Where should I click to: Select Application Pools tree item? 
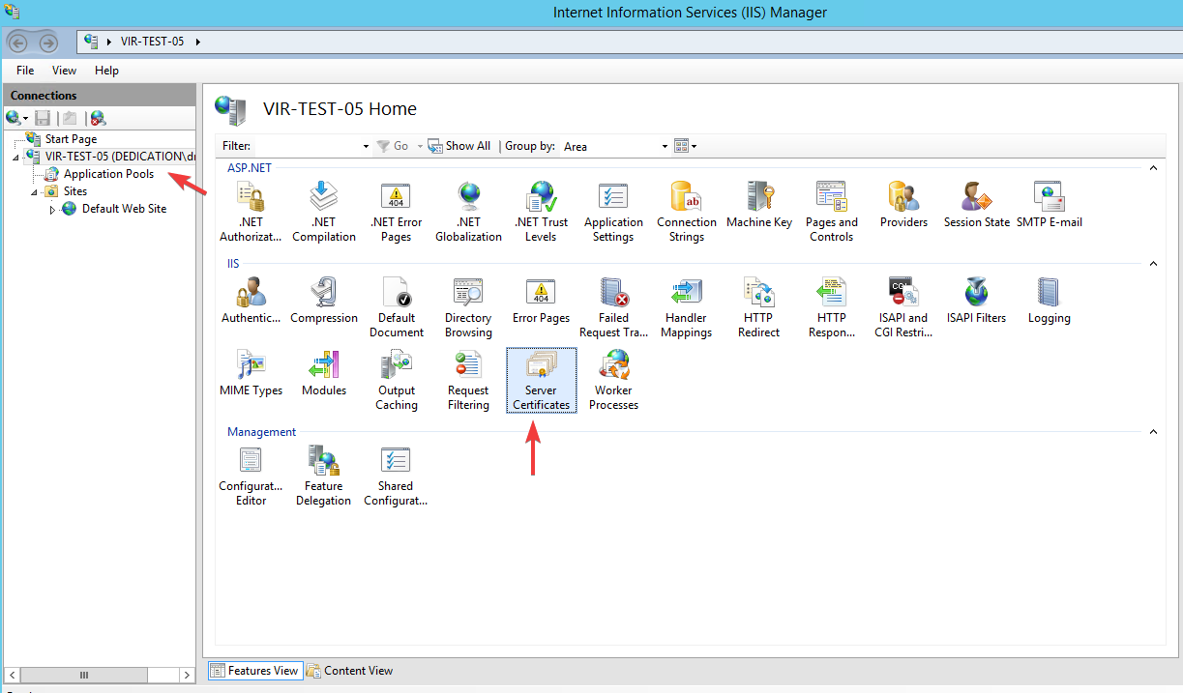pos(108,174)
